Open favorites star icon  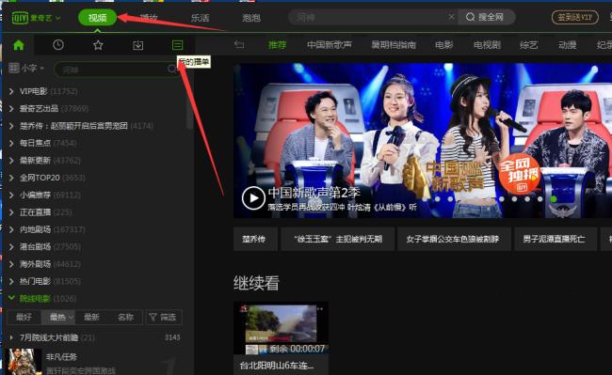point(98,45)
